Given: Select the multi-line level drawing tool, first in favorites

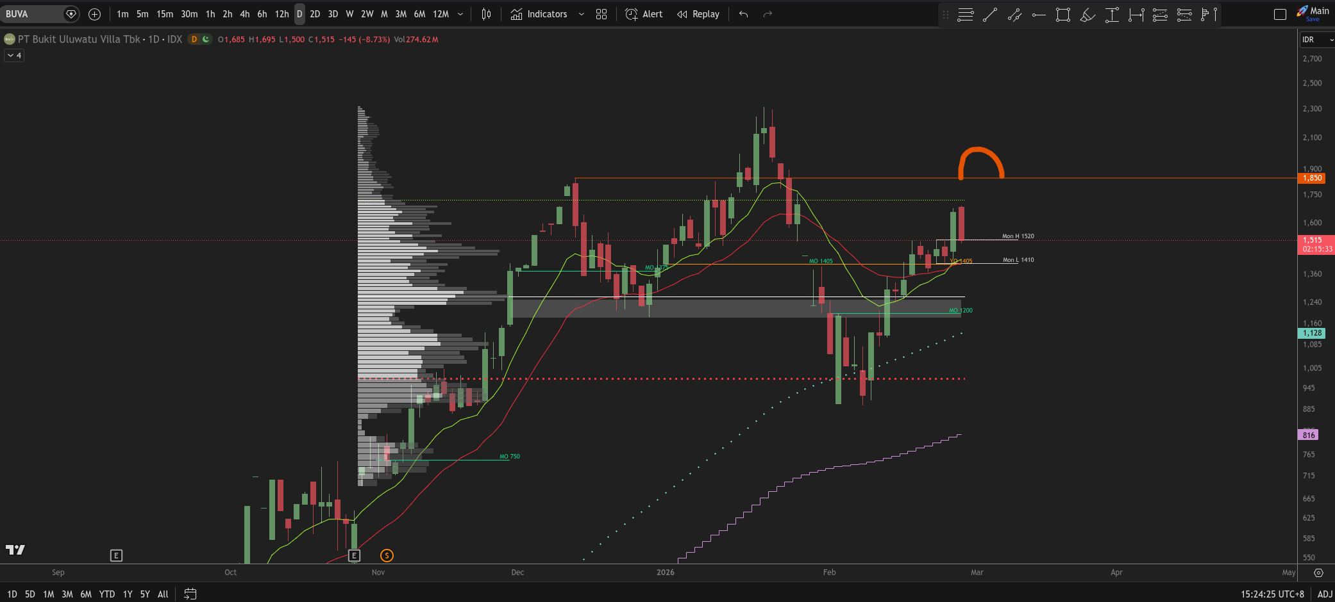Looking at the screenshot, I should 966,15.
